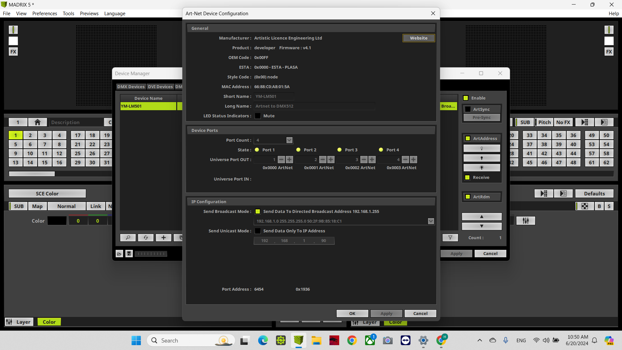The width and height of the screenshot is (622, 350).
Task: Move device up with the up arrow
Action: [x=482, y=216]
